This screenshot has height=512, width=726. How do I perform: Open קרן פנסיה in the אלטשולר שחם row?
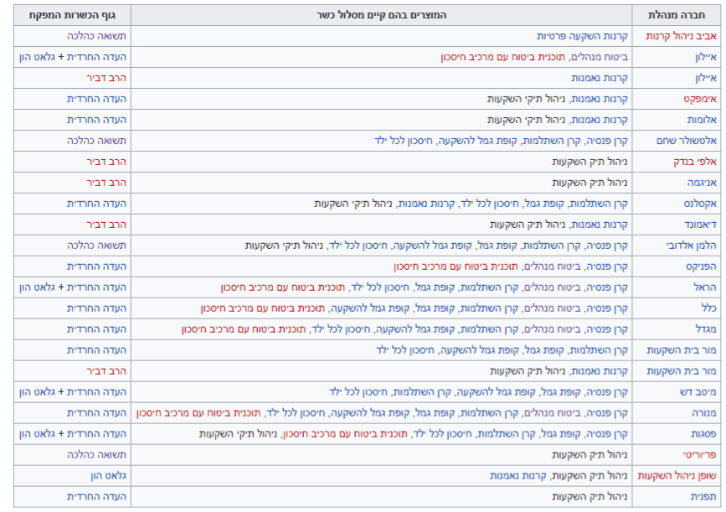(x=607, y=141)
